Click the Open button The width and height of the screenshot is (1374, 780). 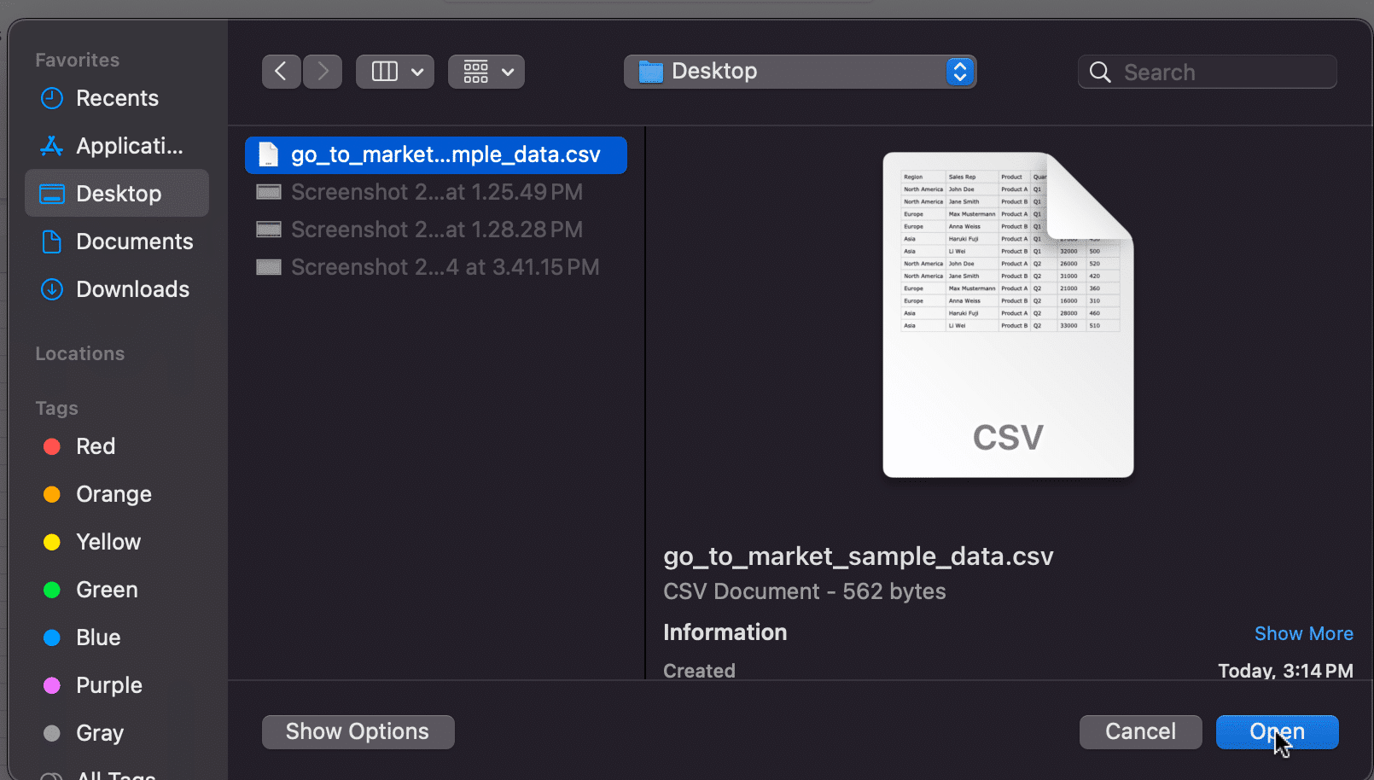tap(1277, 732)
